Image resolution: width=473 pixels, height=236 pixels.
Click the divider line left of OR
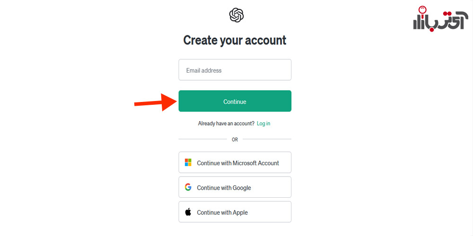pos(203,139)
